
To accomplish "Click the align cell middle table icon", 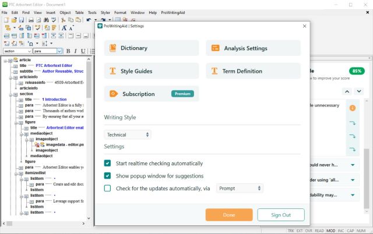I will pos(78,36).
